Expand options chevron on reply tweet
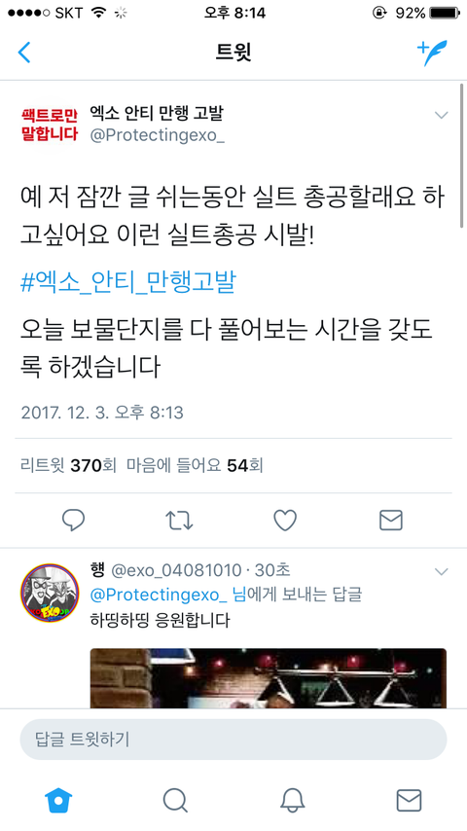Image resolution: width=467 pixels, height=831 pixels. 441,571
